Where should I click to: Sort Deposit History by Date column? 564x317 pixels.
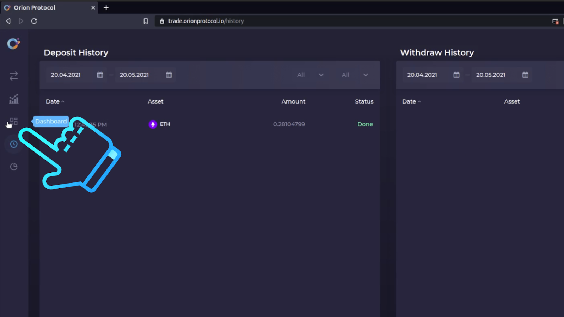click(x=55, y=101)
